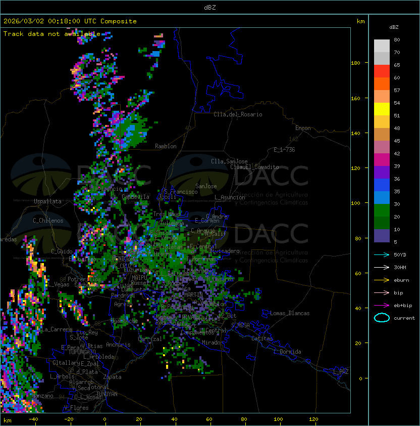Select the red swatch between 65 and 60
Image resolution: width=420 pixels, height=426 pixels.
(x=382, y=71)
